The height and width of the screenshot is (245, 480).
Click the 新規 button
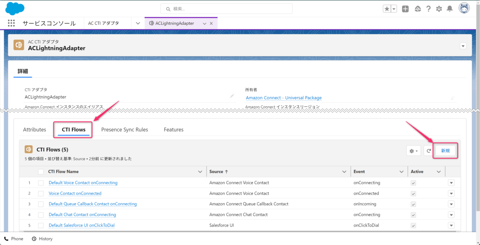point(445,151)
